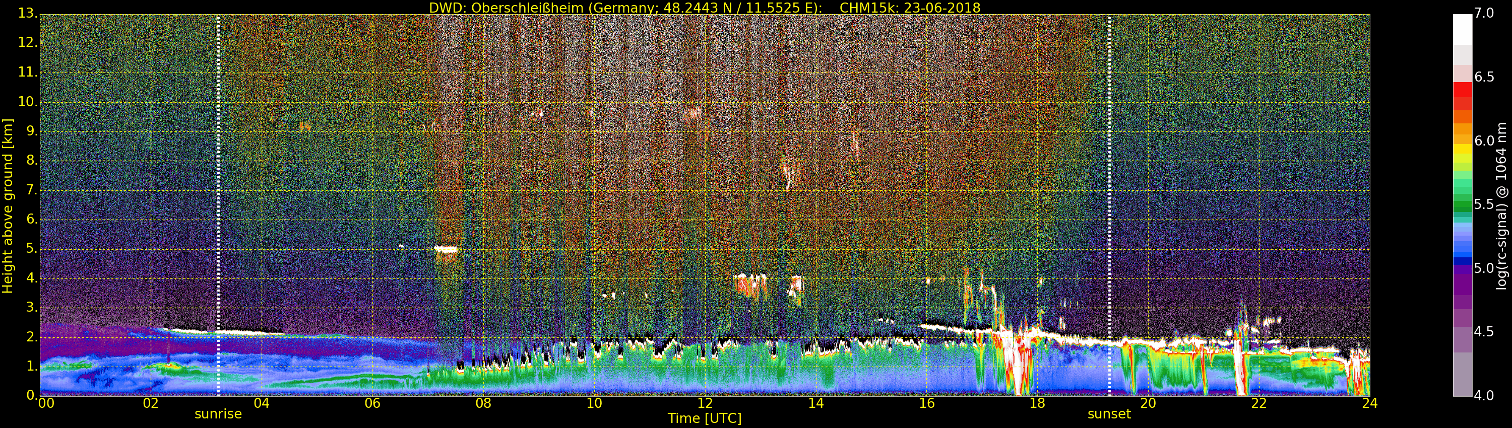This screenshot has height=428, width=1512.
Task: Pick the yellow segment of the colorbar
Action: [1463, 149]
